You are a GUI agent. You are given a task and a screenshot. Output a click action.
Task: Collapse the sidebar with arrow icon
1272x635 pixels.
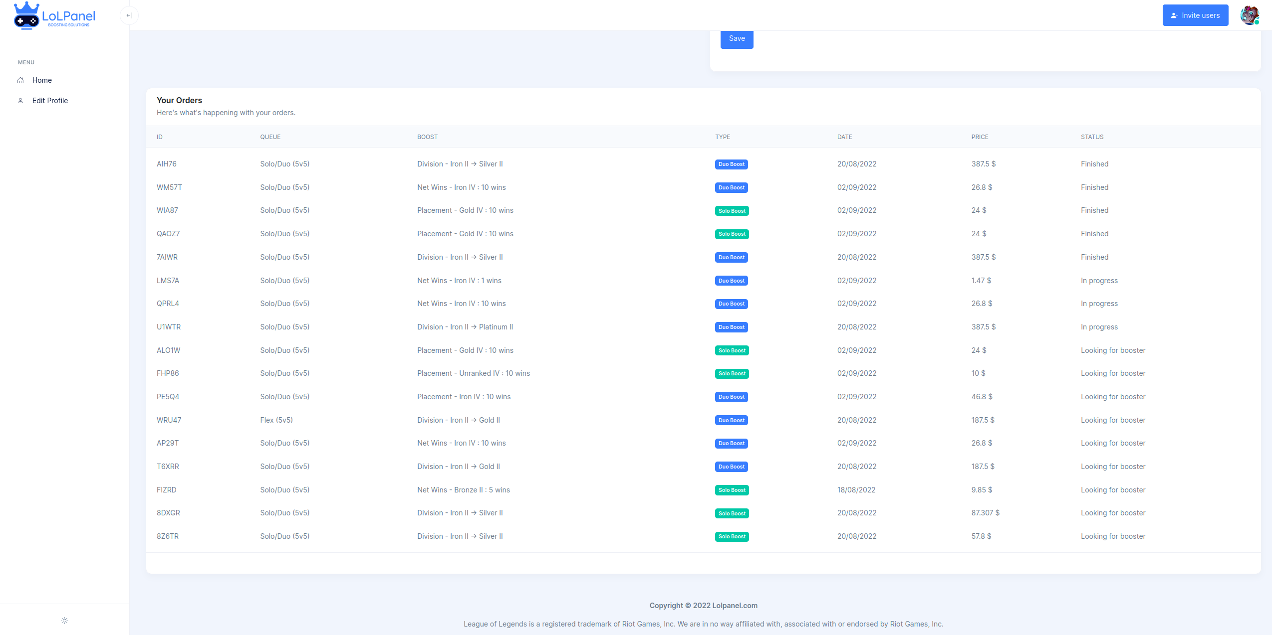click(129, 15)
